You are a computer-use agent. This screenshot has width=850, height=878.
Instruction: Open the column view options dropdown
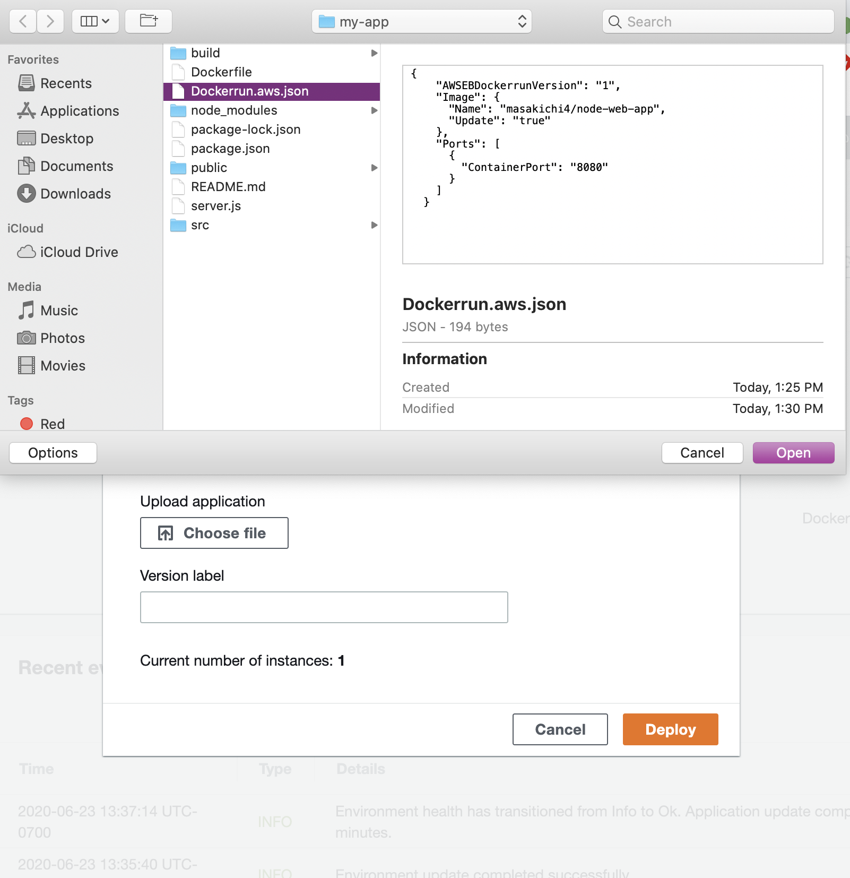[x=95, y=21]
